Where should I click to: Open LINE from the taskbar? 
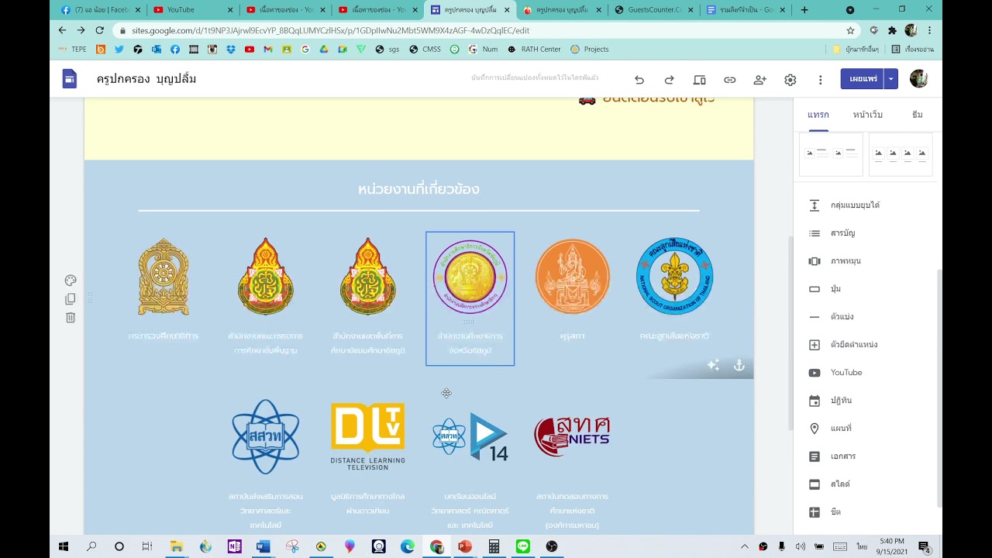coord(522,546)
